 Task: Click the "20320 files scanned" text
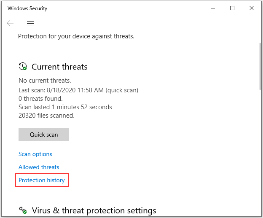coord(46,116)
